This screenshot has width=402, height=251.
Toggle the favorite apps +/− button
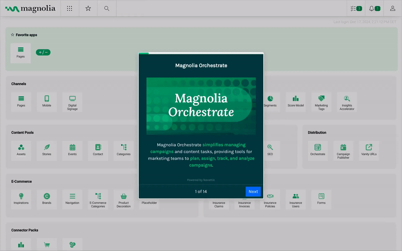pyautogui.click(x=43, y=52)
